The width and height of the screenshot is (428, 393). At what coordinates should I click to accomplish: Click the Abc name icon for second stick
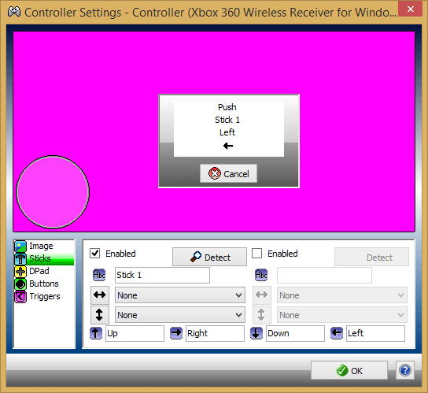[261, 275]
